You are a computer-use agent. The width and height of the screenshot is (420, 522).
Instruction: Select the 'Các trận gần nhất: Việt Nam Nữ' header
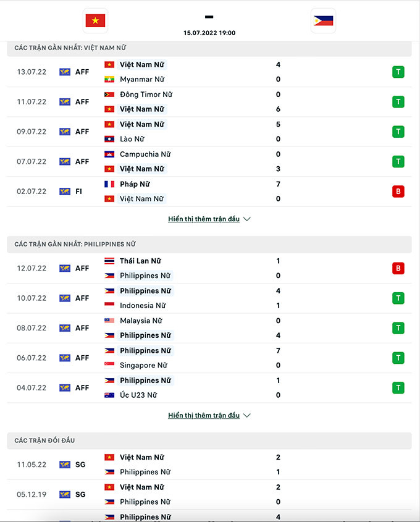[70, 48]
